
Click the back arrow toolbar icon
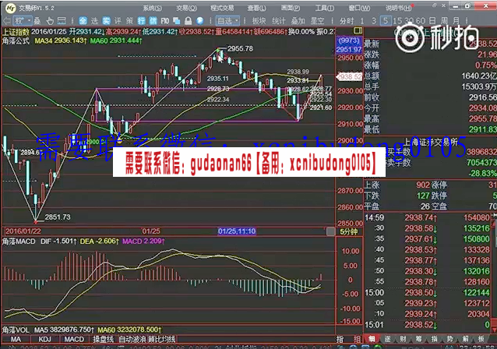pos(6,21)
